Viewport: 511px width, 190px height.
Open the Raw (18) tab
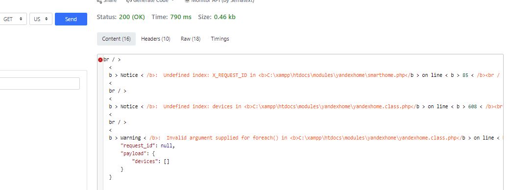click(191, 39)
